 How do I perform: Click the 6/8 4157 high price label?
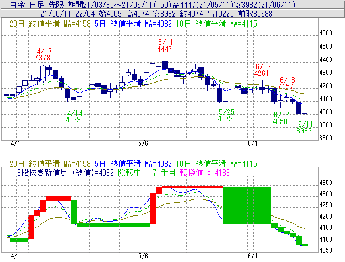click(x=286, y=83)
